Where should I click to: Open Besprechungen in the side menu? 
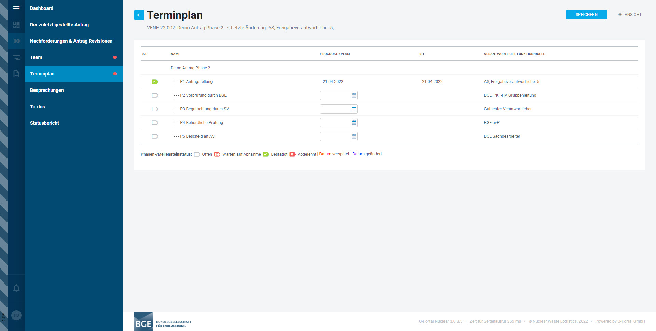[47, 90]
